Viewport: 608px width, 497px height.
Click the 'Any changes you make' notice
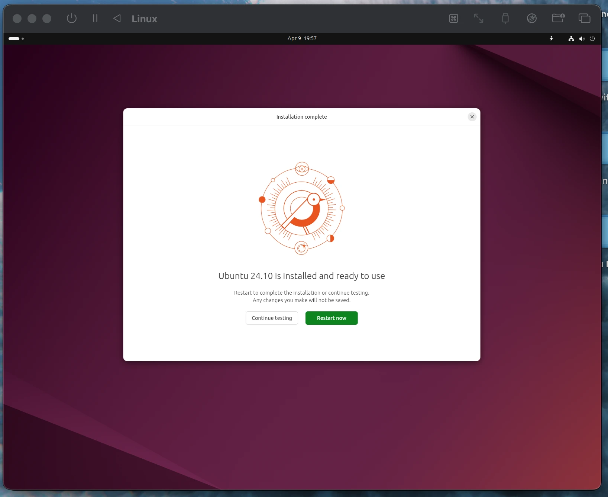[x=301, y=300]
